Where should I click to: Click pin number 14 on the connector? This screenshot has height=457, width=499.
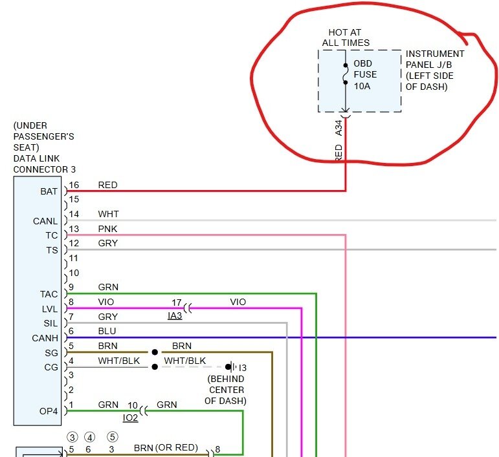click(x=74, y=214)
